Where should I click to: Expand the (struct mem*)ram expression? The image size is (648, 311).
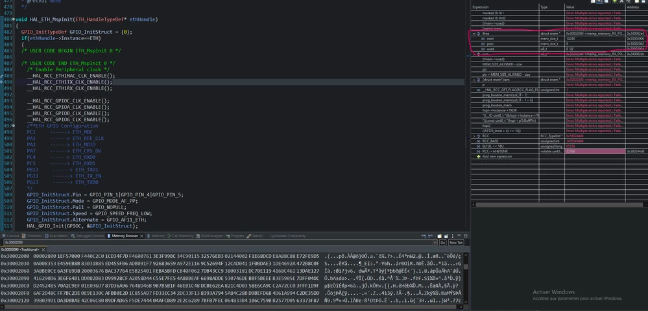tap(474, 80)
